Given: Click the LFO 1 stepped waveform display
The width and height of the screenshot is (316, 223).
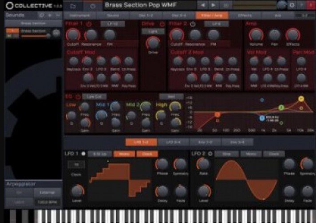Looking at the screenshot, I should click(x=120, y=180).
